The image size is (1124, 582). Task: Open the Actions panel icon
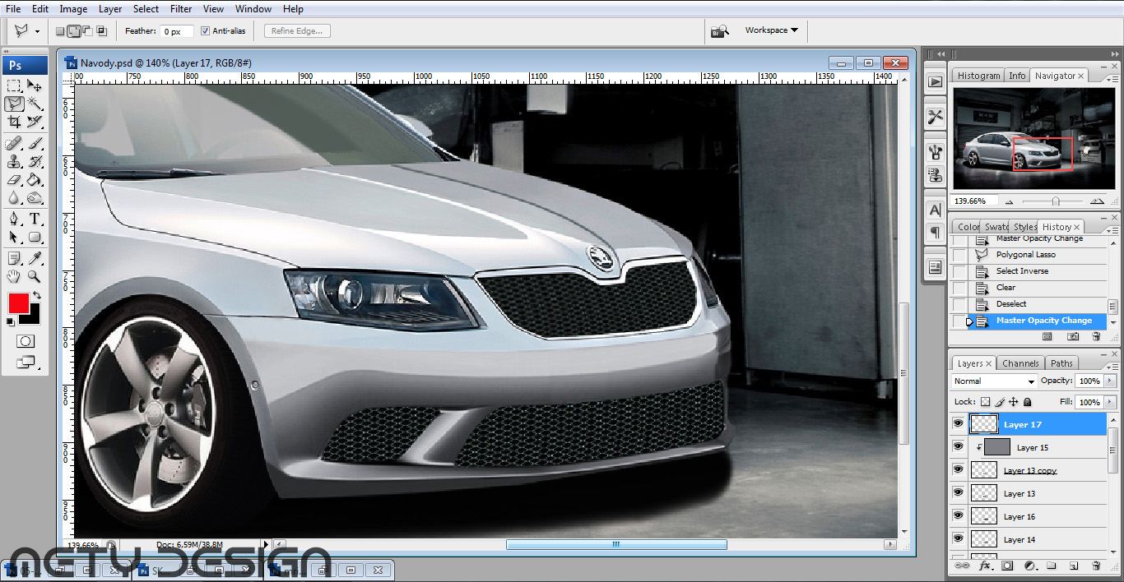[x=935, y=81]
